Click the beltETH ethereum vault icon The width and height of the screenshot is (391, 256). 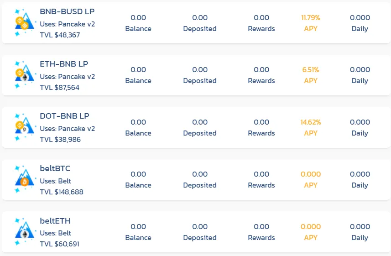point(25,232)
